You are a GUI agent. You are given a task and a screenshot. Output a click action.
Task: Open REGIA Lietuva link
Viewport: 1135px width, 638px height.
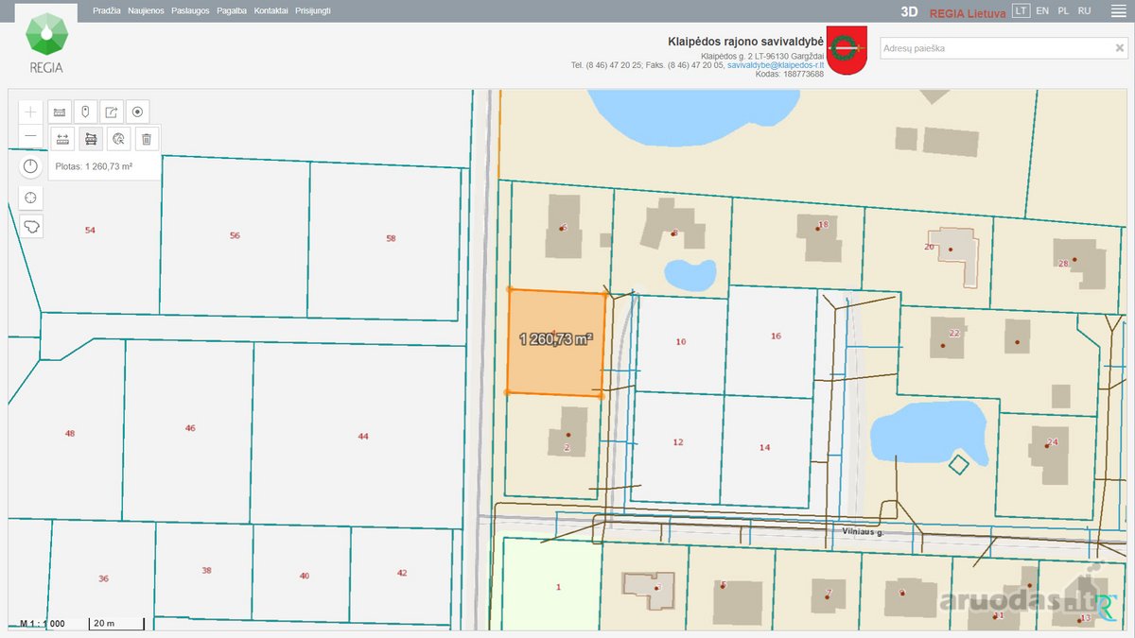[968, 12]
